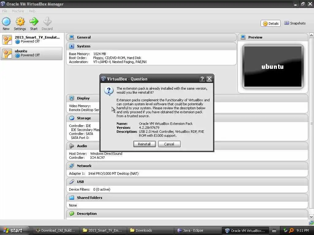
Task: Open the File menu
Action: click(x=4, y=11)
